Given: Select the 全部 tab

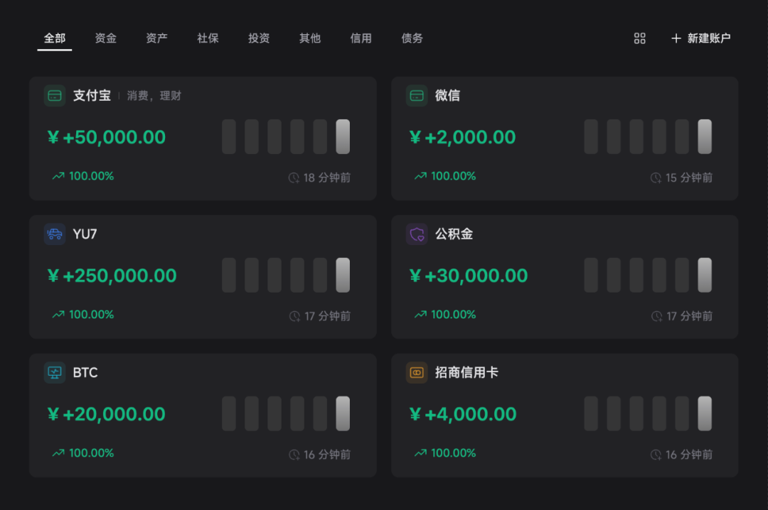Looking at the screenshot, I should click(54, 38).
